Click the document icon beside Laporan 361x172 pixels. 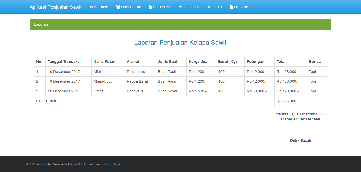tap(231, 7)
